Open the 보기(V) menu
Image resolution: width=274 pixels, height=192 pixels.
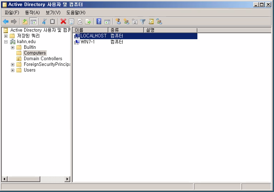53,12
